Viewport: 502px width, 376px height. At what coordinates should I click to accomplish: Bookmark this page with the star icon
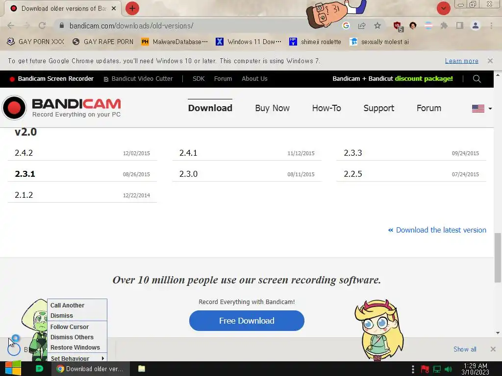[x=377, y=25]
